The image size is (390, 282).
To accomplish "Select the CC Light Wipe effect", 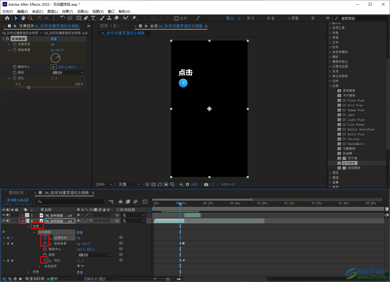I will click(353, 120).
